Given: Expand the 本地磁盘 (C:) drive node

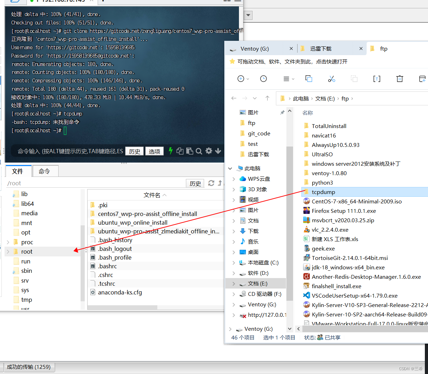Looking at the screenshot, I should (x=234, y=262).
